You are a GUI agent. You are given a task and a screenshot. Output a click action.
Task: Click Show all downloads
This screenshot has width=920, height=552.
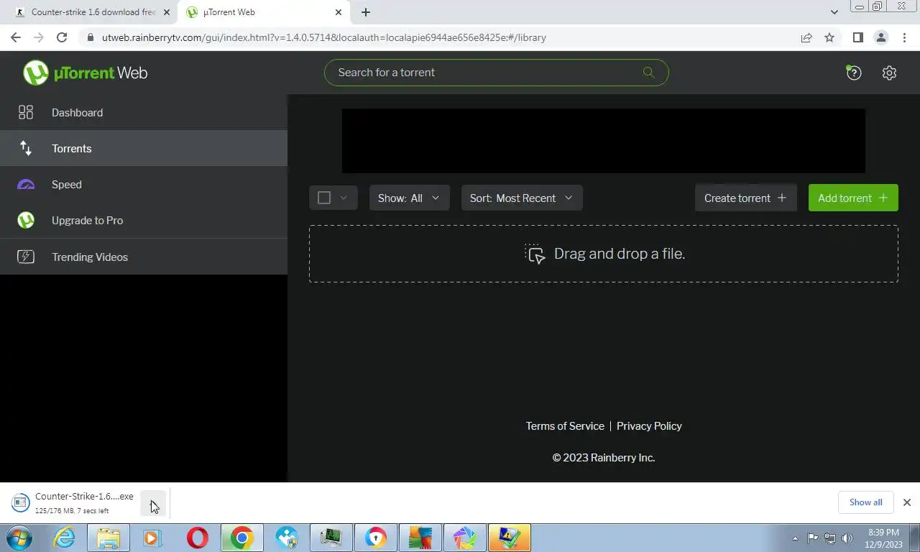click(x=865, y=502)
